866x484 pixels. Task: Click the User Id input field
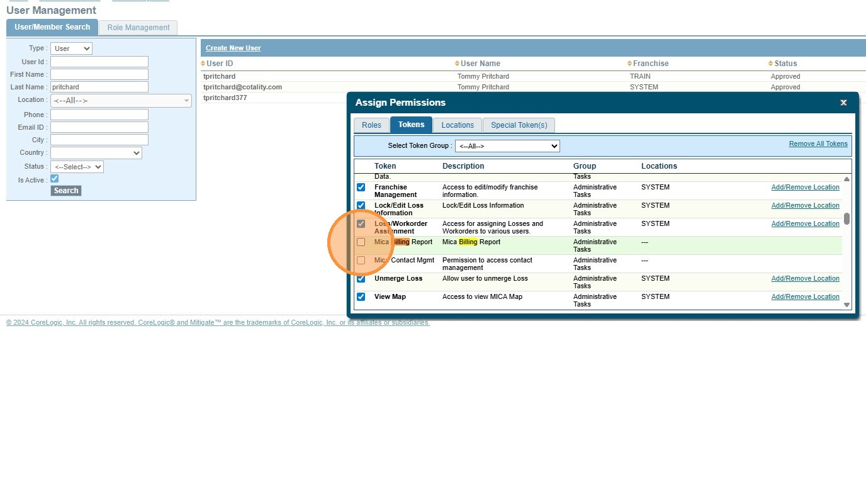click(99, 62)
